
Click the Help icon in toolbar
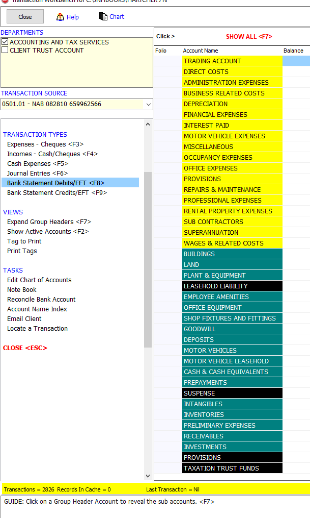tap(61, 17)
